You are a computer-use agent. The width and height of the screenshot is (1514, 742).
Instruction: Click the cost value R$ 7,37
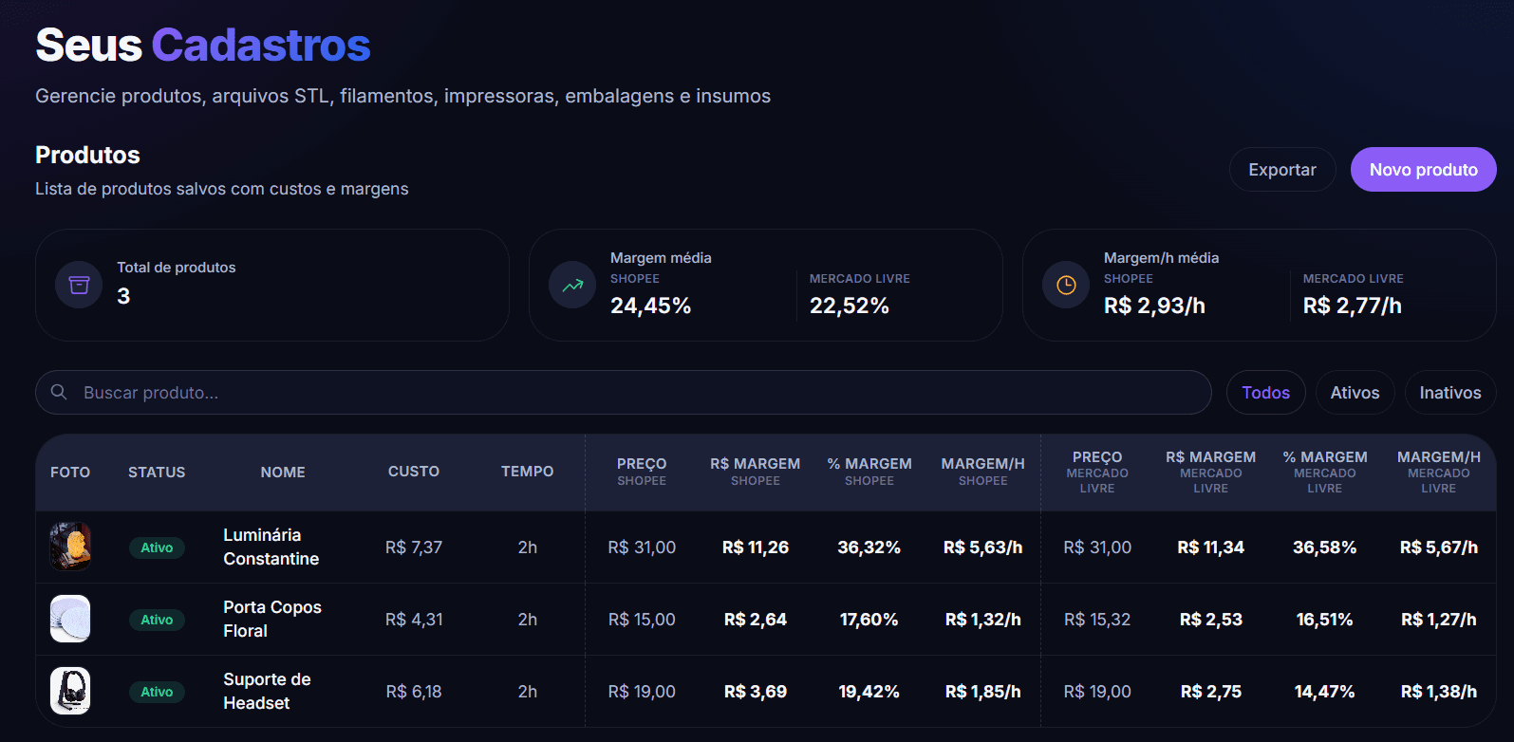pos(414,547)
